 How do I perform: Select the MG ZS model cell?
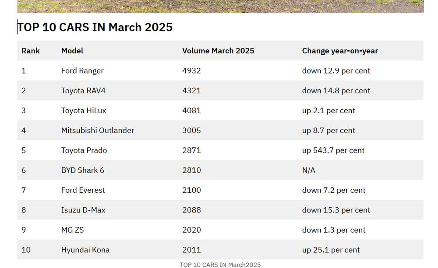[72, 230]
